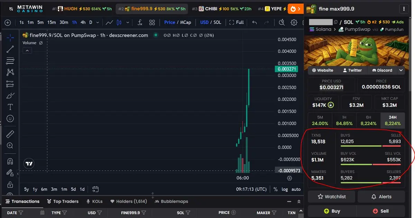Open the CHIBI trending token
The width and height of the screenshot is (415, 218).
(222, 9)
